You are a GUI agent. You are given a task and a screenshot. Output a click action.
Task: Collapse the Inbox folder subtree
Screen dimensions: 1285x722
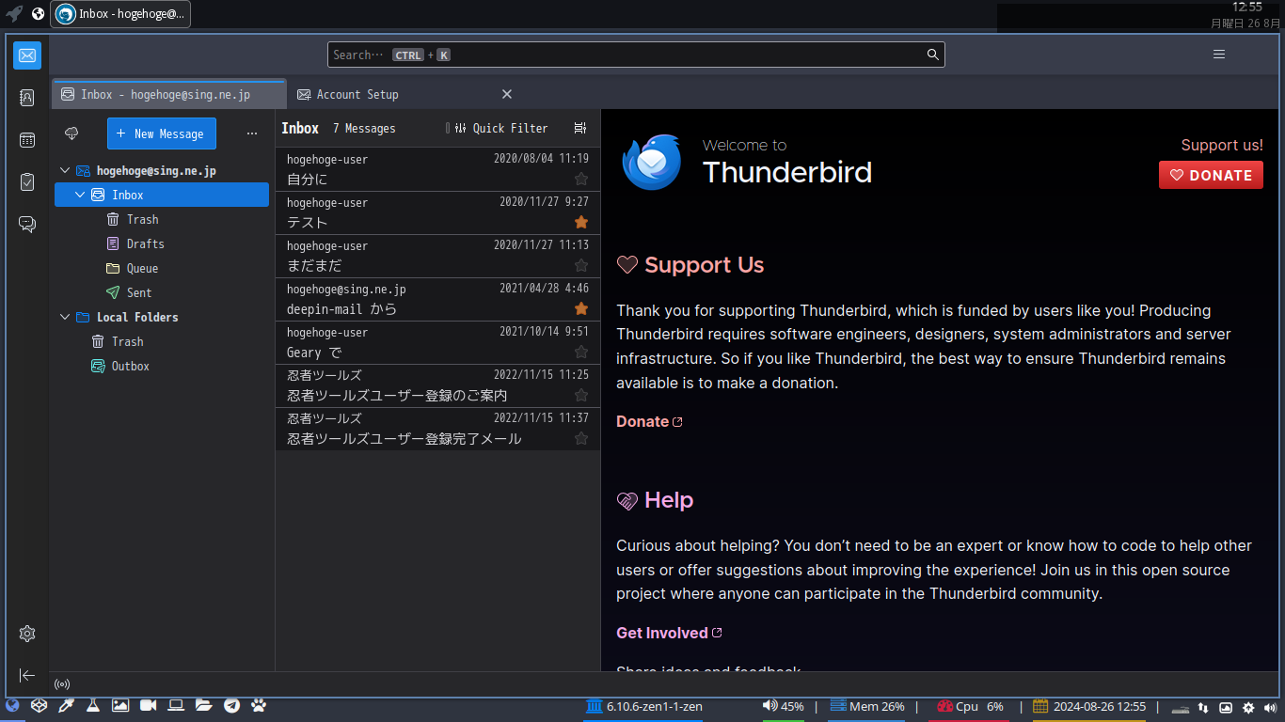(x=80, y=196)
